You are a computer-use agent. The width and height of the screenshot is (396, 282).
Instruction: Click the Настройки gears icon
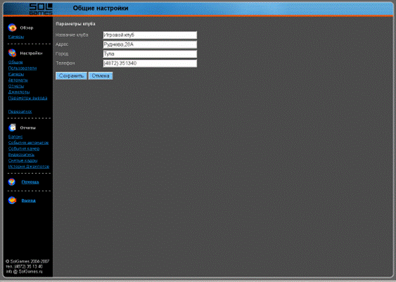[12, 53]
